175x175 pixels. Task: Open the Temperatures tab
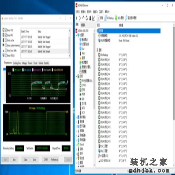click(8, 63)
